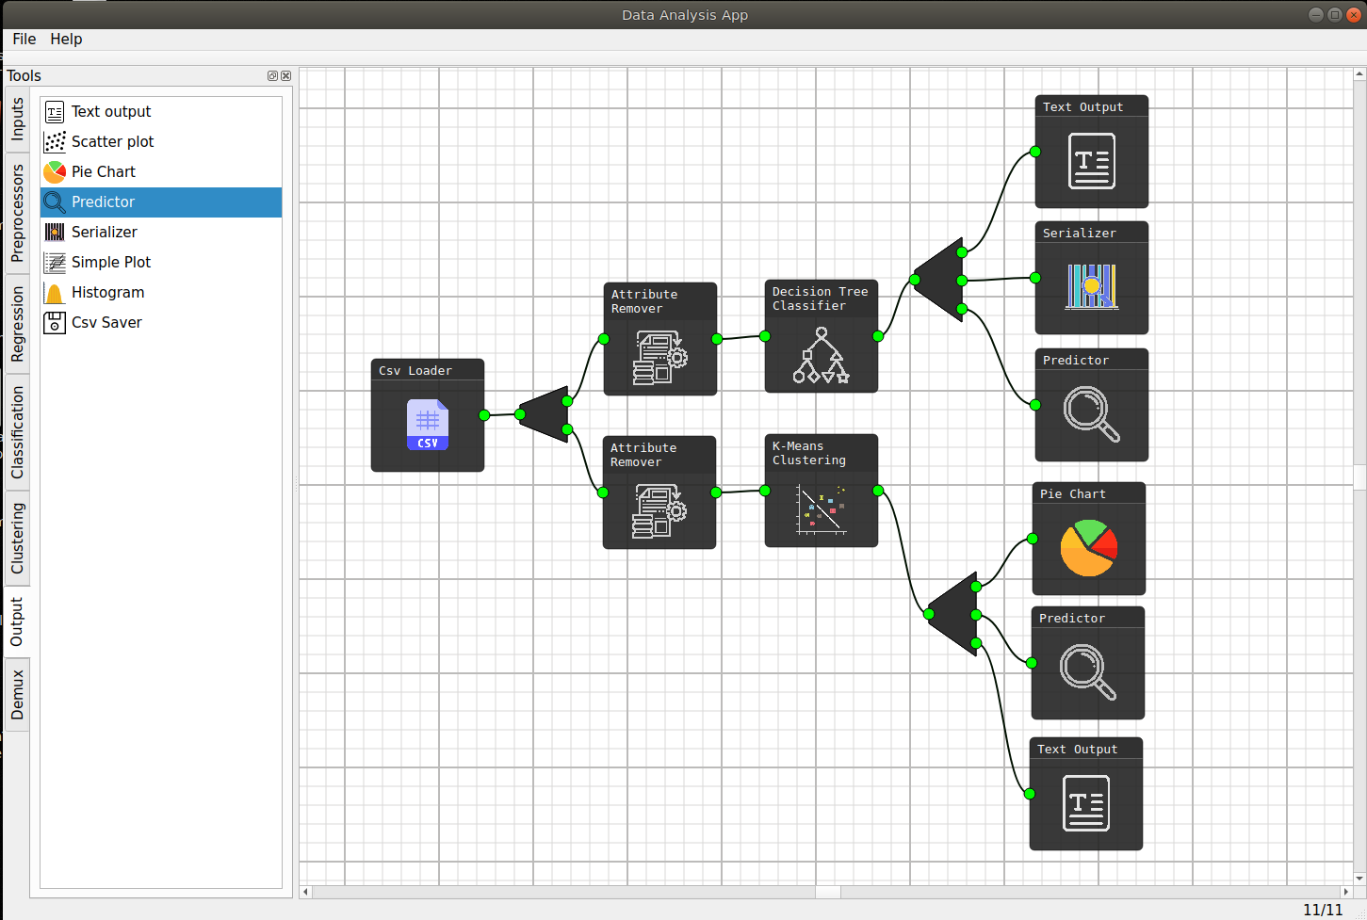Click the Csv Loader output port
The image size is (1367, 920).
[x=484, y=415]
